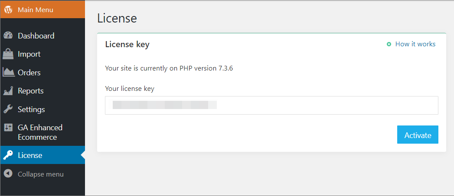This screenshot has width=454, height=196.
Task: Click the Import shopping bag icon
Action: [8, 54]
